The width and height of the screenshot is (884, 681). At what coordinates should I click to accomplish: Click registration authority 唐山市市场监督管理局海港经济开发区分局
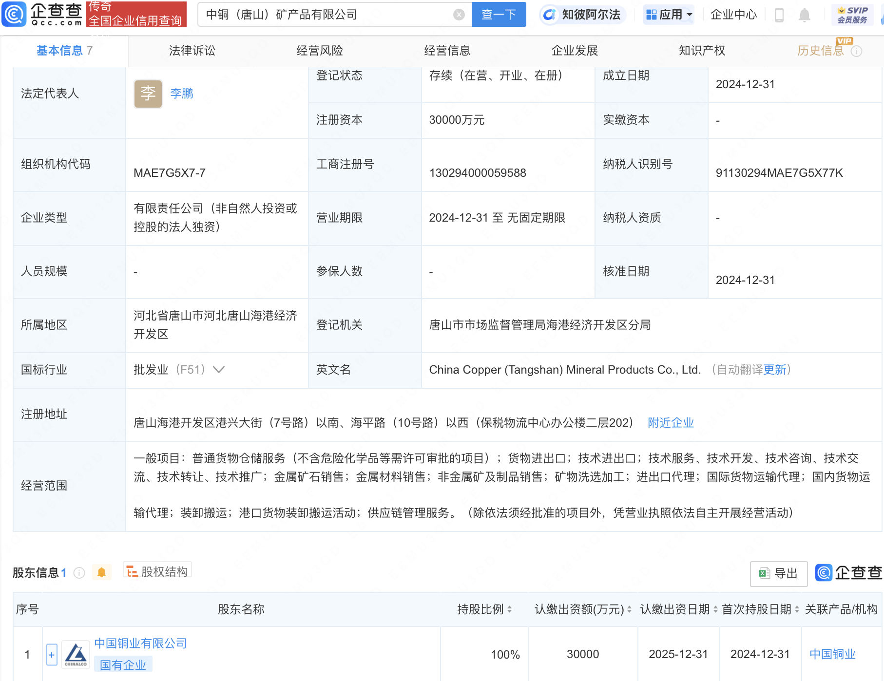pyautogui.click(x=540, y=325)
